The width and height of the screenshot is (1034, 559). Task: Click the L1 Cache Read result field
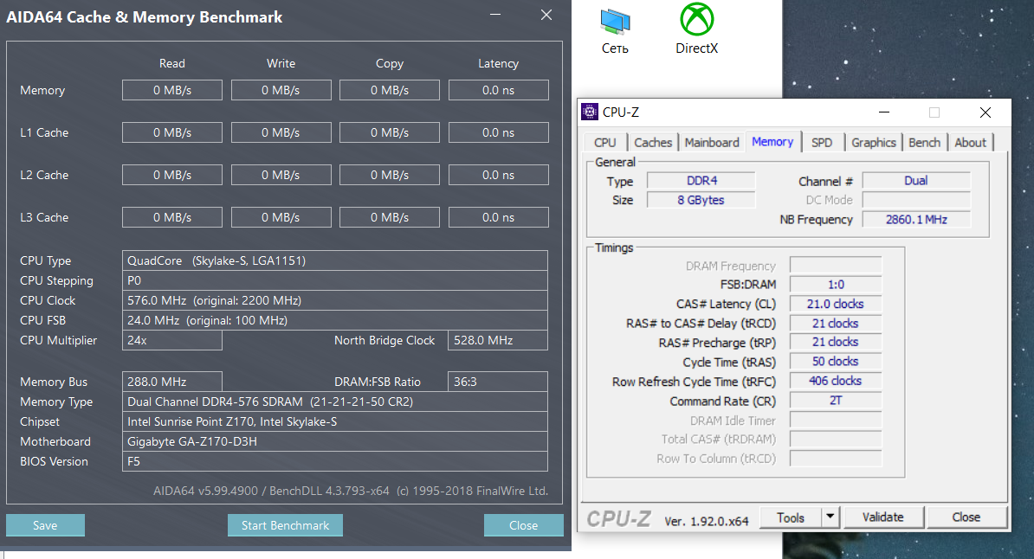point(172,132)
